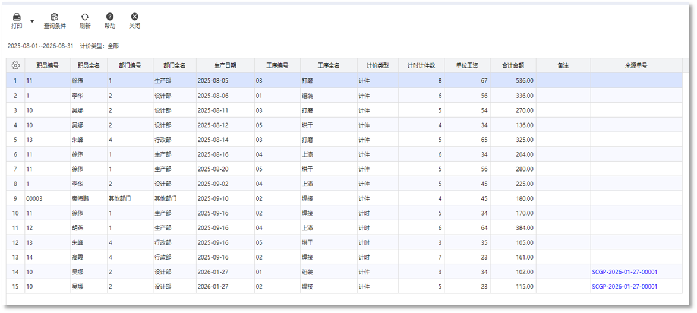Click the 合计金额 column header

513,65
